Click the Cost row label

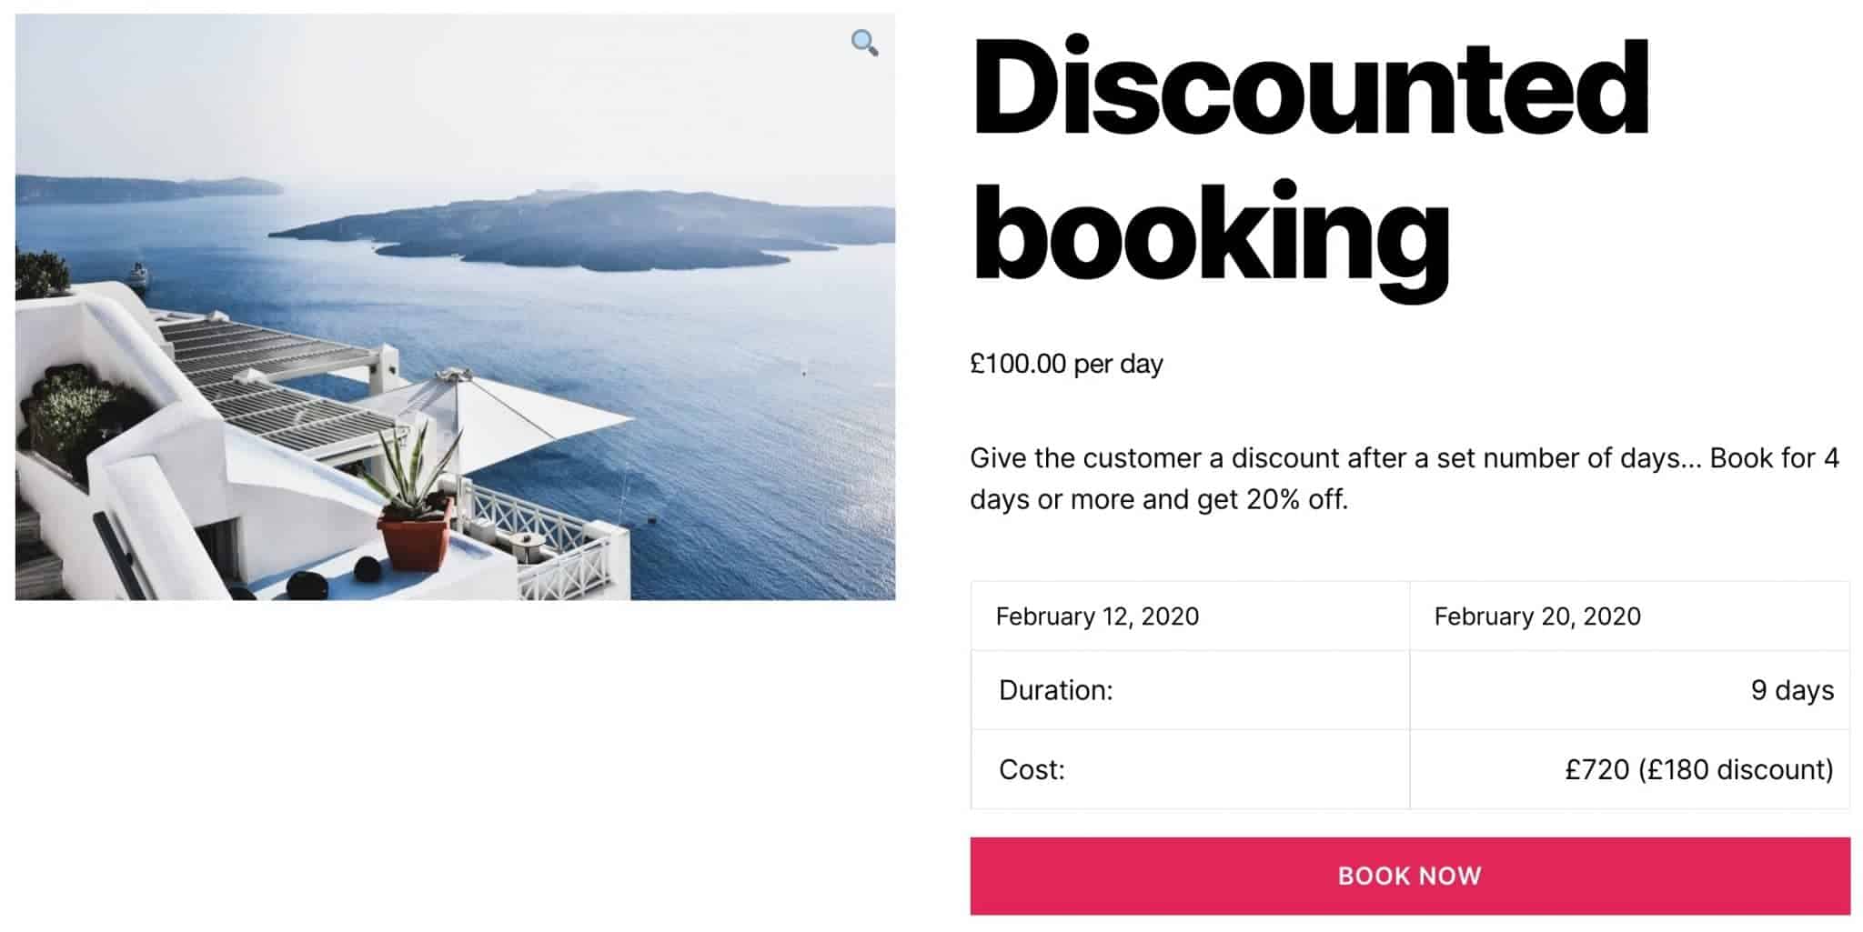[1032, 768]
